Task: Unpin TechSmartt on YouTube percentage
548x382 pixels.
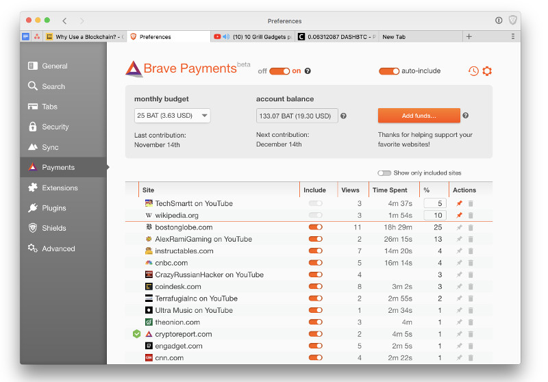Action: (459, 203)
